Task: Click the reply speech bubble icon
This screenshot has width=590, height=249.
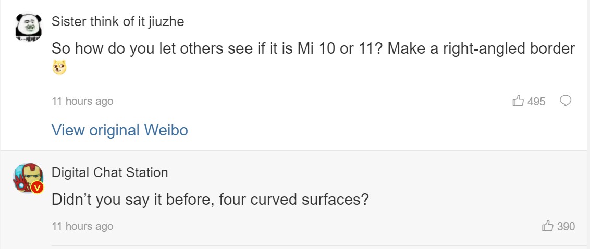Action: pos(566,101)
